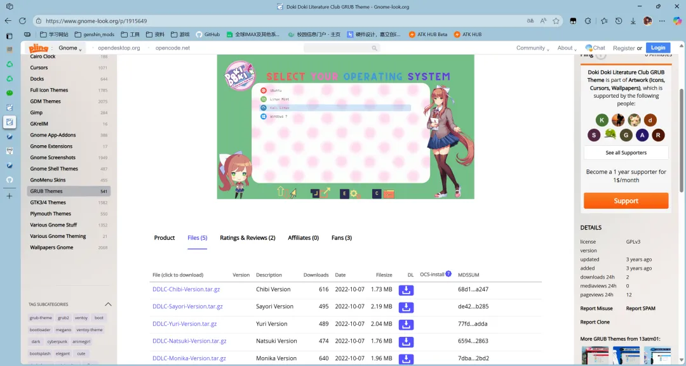This screenshot has width=686, height=366.
Task: Select the Files (5) tab
Action: pyautogui.click(x=198, y=238)
